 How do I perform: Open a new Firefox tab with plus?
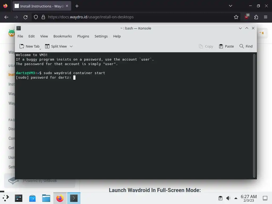coord(77,6)
